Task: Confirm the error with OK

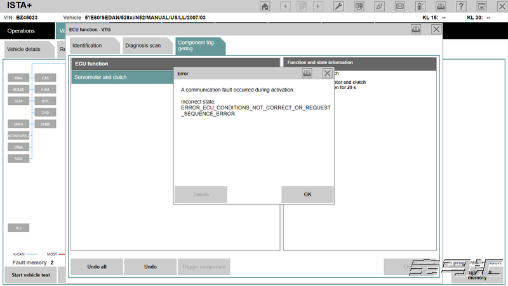Action: tap(307, 194)
